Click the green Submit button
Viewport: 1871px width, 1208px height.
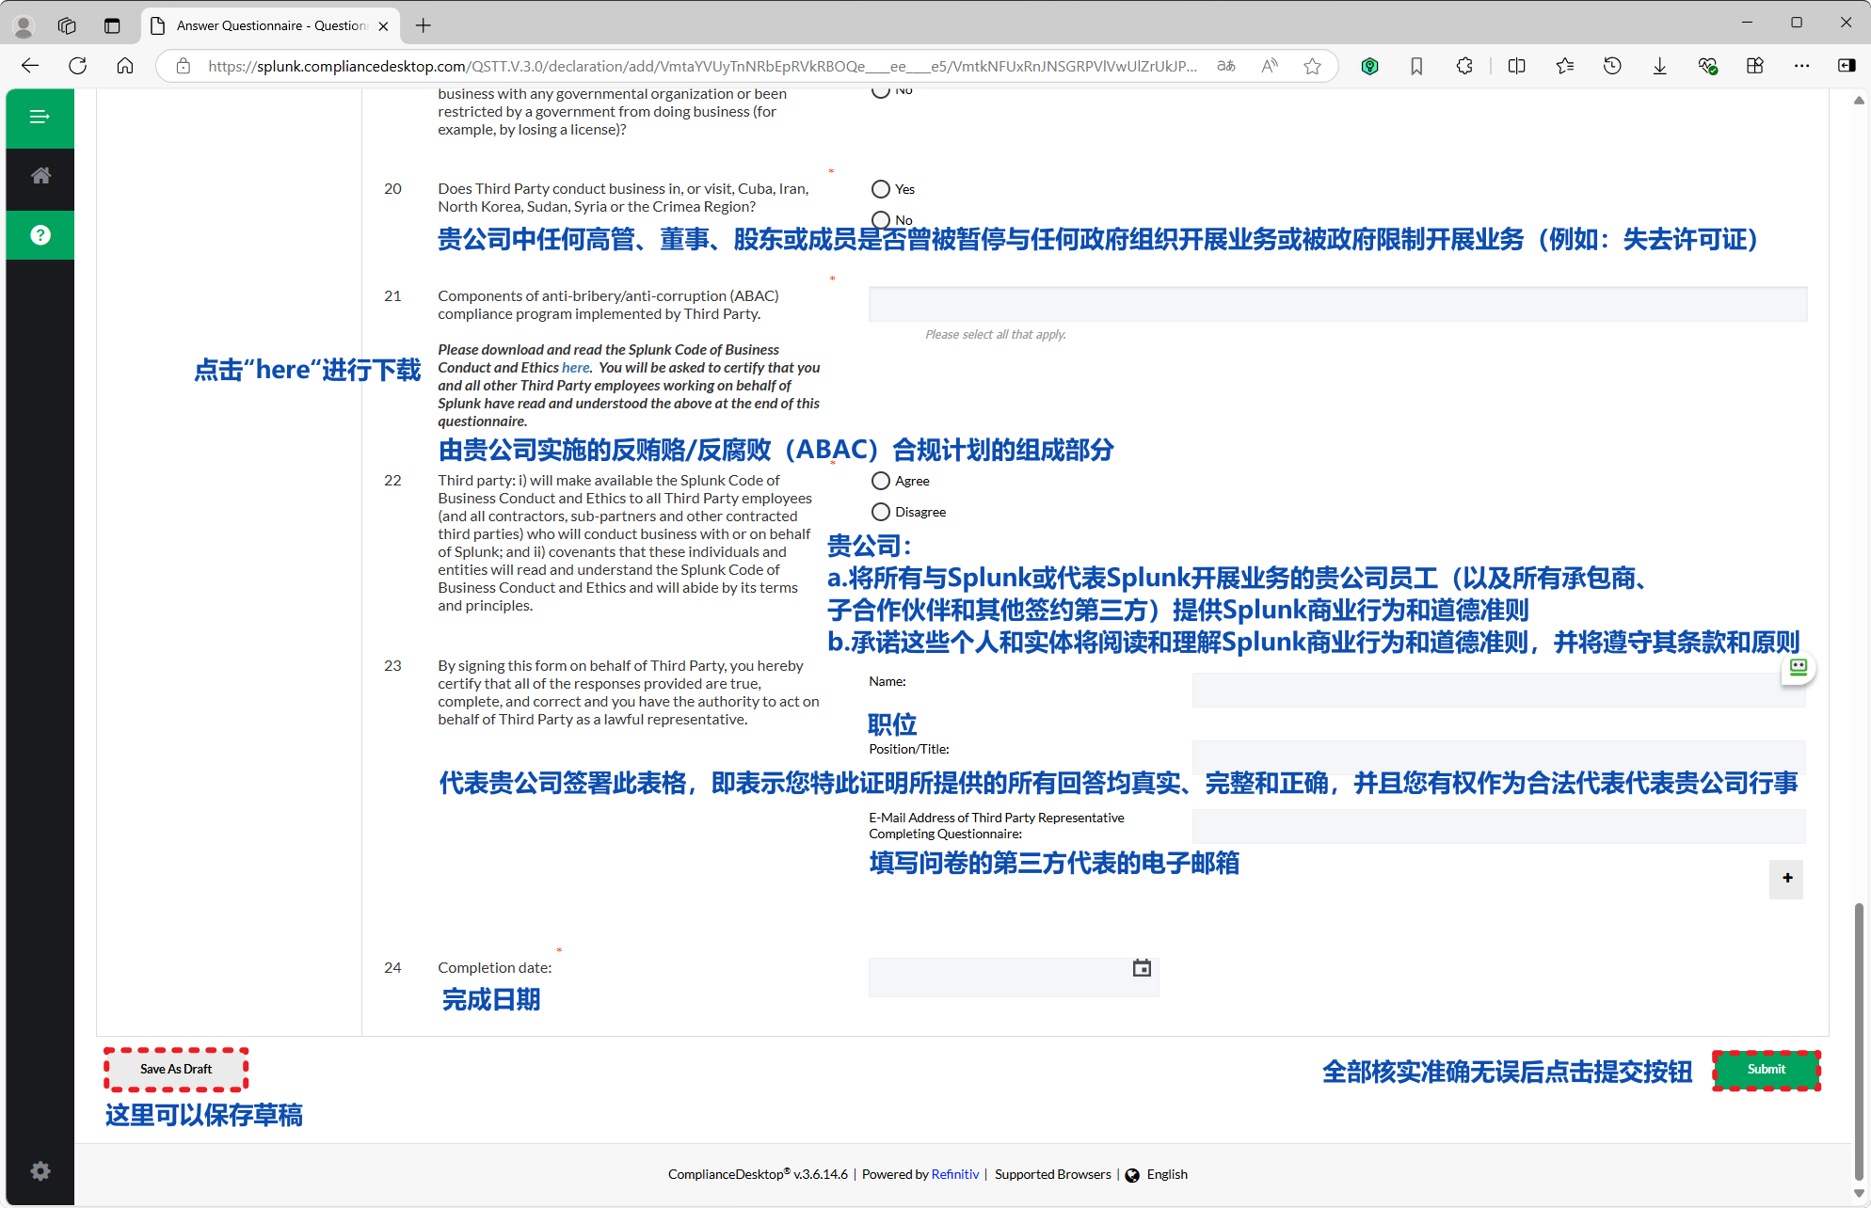pos(1766,1069)
